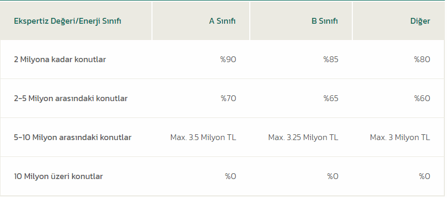
Task: Click the Max. 3.5 Milyon TL cell
Action: coord(204,137)
